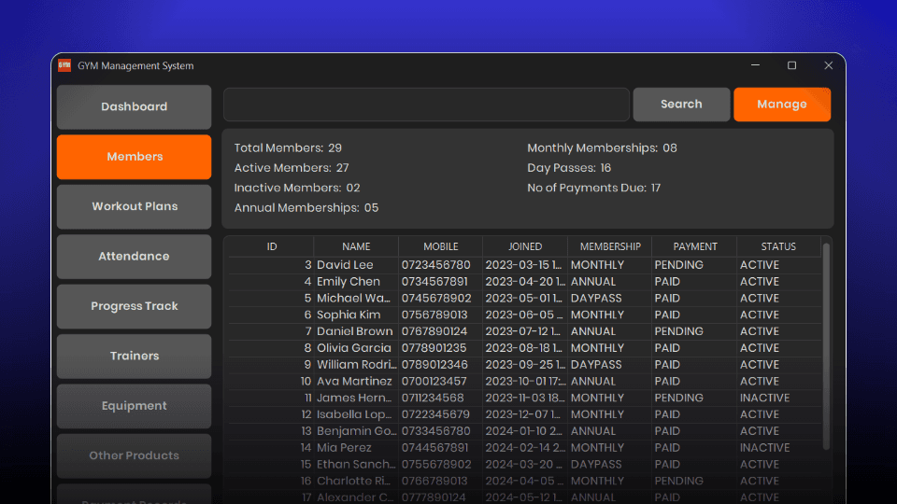Focus the member search input field
This screenshot has width=897, height=504.
(426, 104)
